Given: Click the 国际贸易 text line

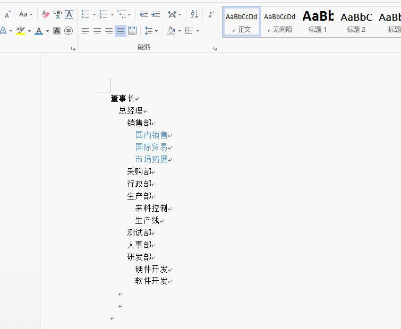Looking at the screenshot, I should click(x=151, y=147).
